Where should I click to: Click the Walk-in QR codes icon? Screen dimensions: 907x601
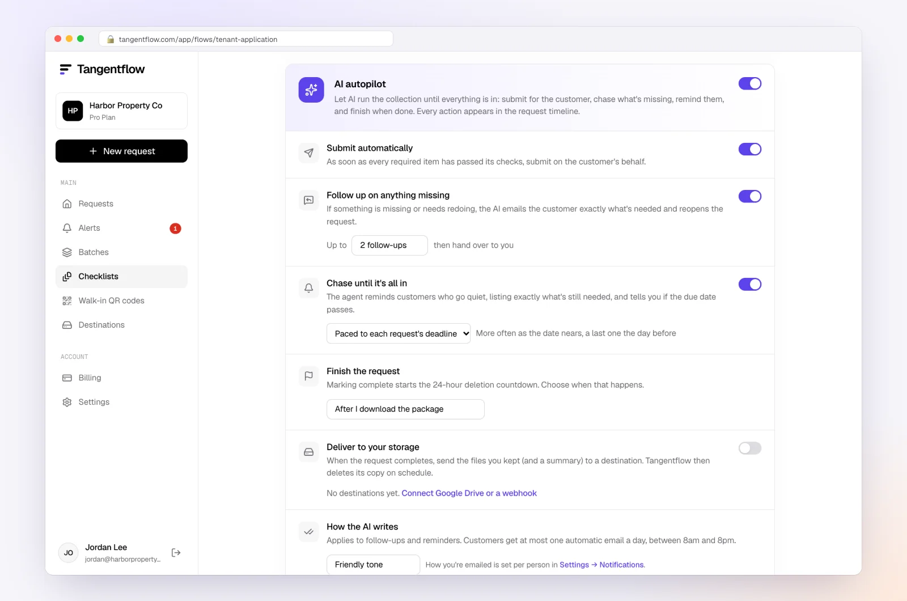pos(67,301)
